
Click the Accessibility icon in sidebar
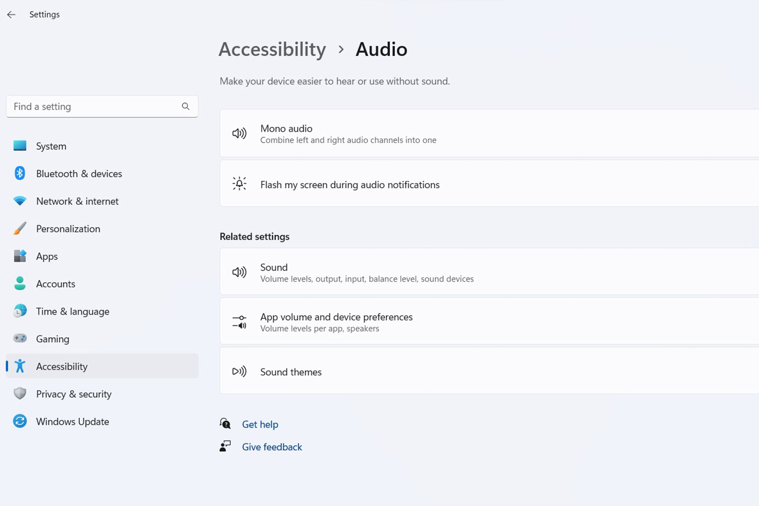click(x=19, y=366)
